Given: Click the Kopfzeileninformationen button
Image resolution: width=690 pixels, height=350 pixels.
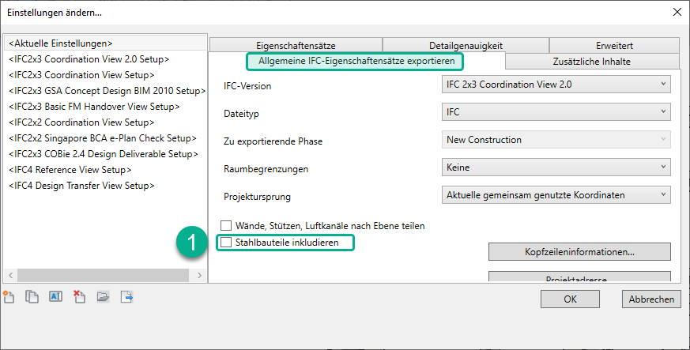Looking at the screenshot, I should point(579,252).
